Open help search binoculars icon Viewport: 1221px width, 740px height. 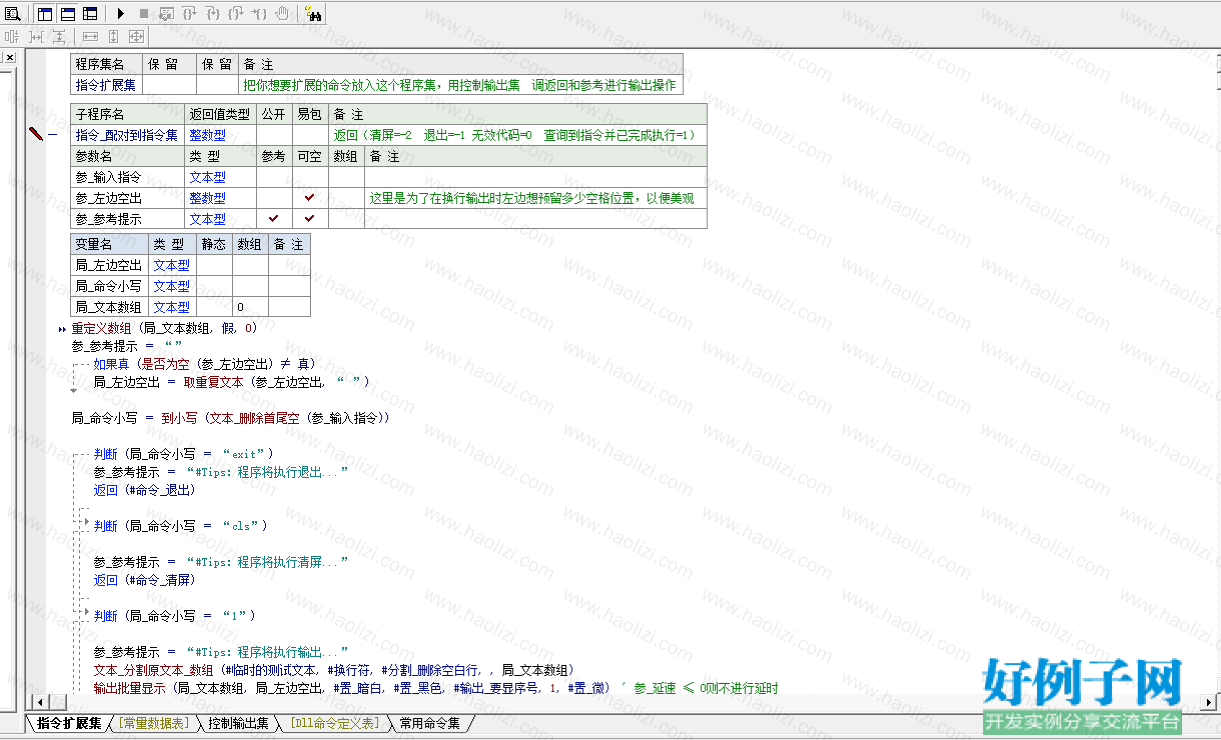click(x=314, y=14)
